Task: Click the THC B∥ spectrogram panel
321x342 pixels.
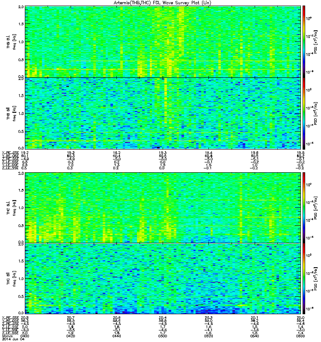Action: click(163, 279)
